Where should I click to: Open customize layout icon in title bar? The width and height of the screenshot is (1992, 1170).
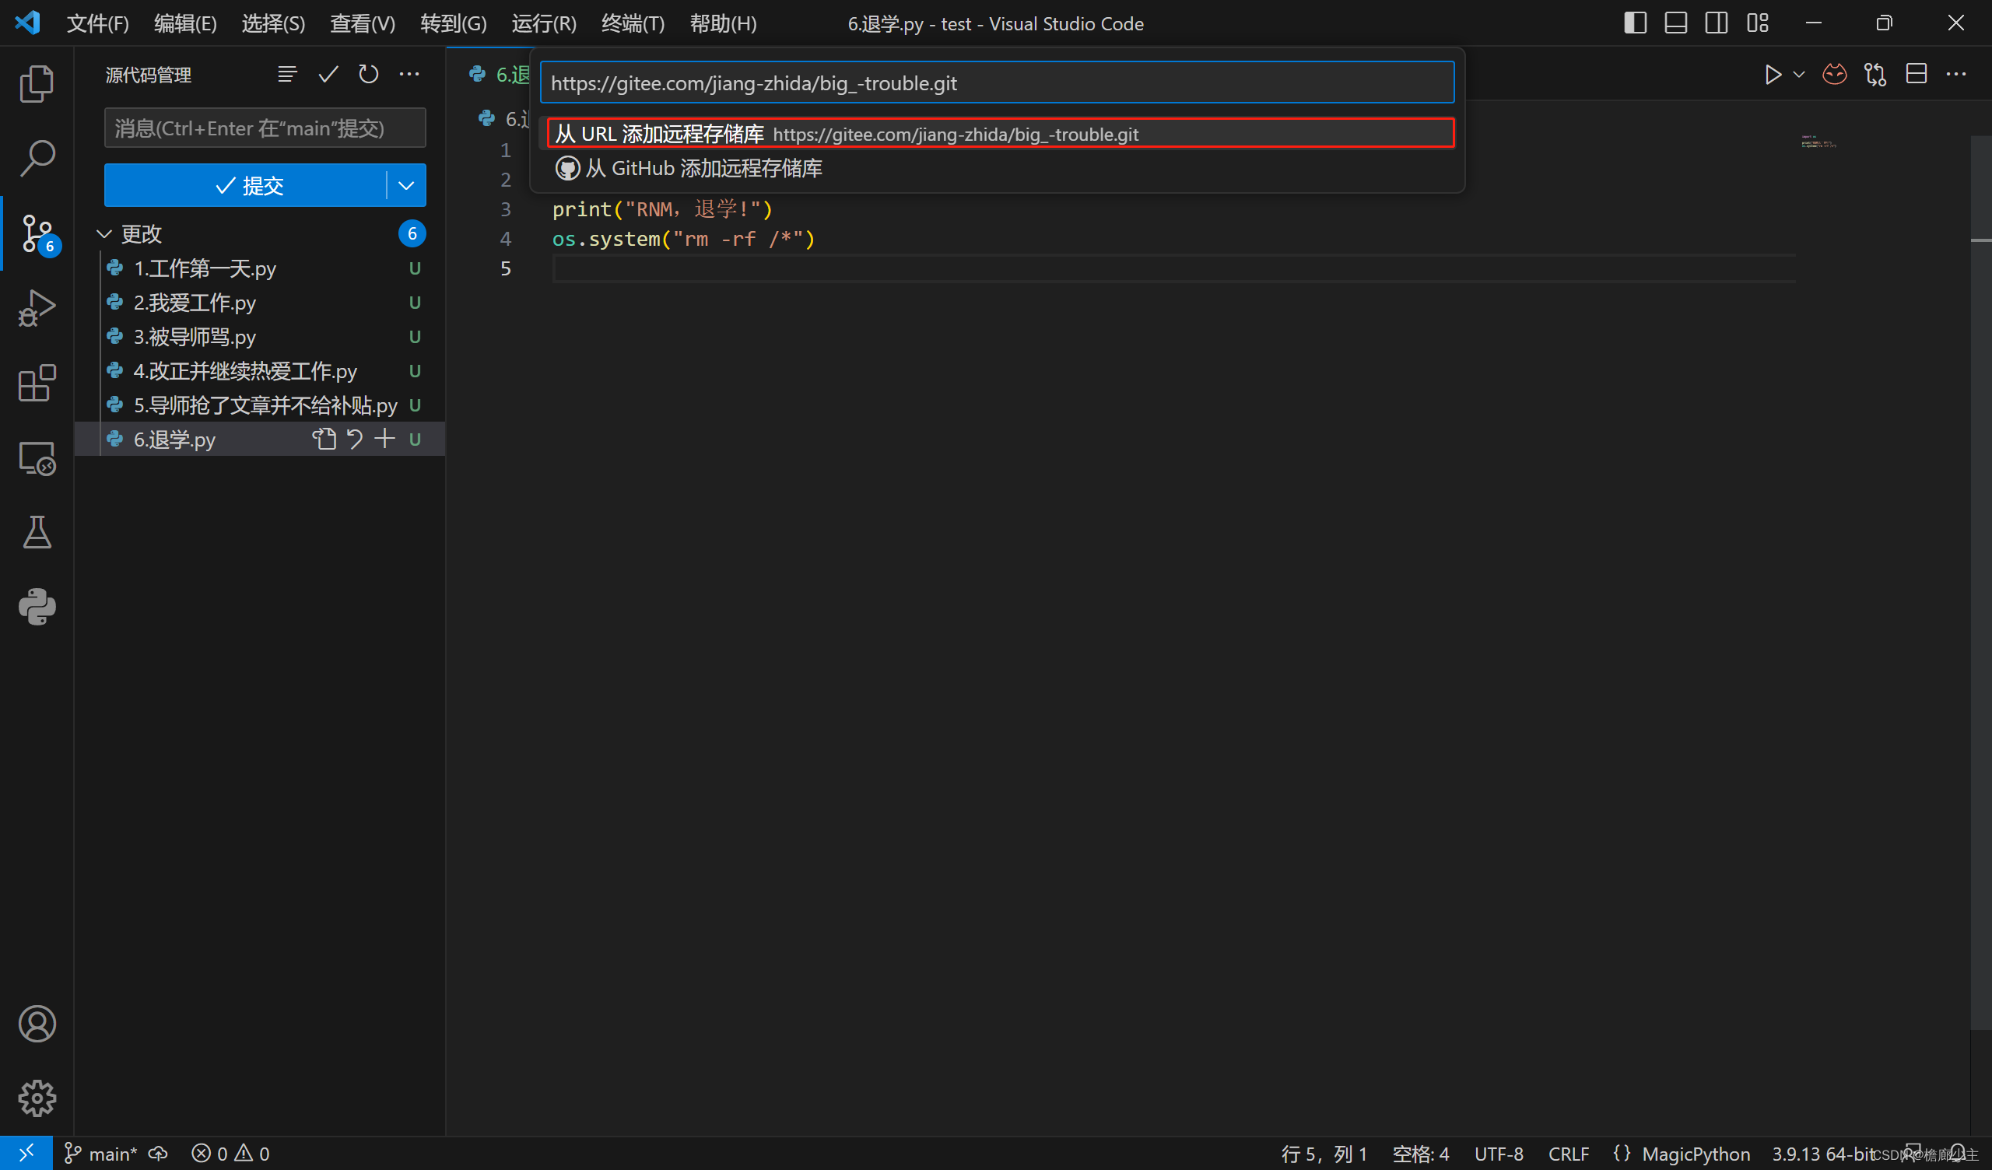point(1757,23)
